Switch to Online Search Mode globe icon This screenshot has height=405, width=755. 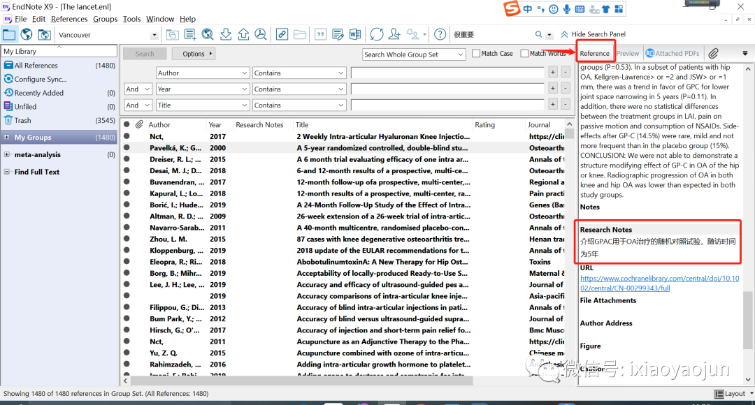(x=27, y=35)
